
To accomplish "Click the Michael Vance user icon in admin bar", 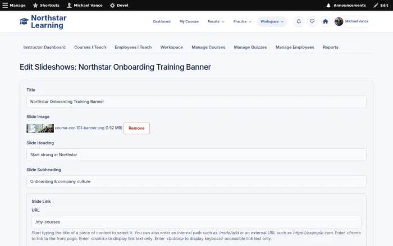I will 69,5.
